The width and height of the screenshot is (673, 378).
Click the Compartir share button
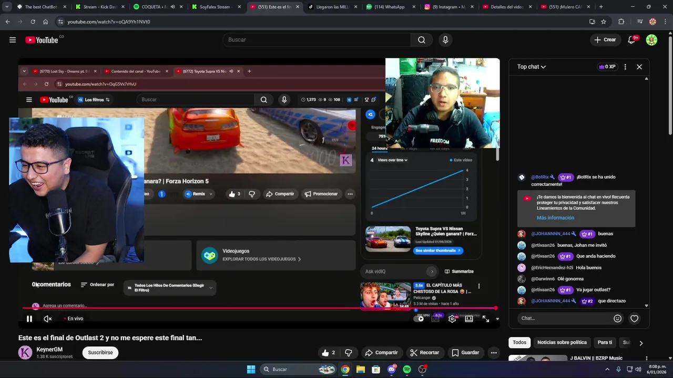[x=381, y=353]
